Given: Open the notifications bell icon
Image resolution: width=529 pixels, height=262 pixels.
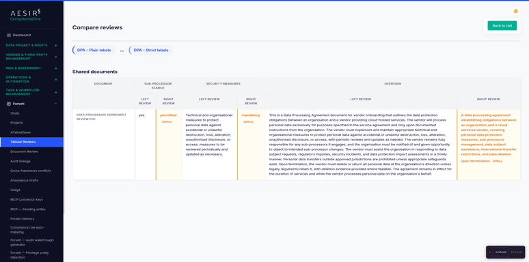Looking at the screenshot, I should click(x=515, y=11).
